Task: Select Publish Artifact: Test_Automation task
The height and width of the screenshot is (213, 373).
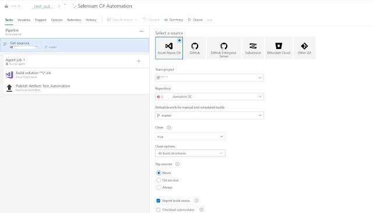Action: coord(76,88)
